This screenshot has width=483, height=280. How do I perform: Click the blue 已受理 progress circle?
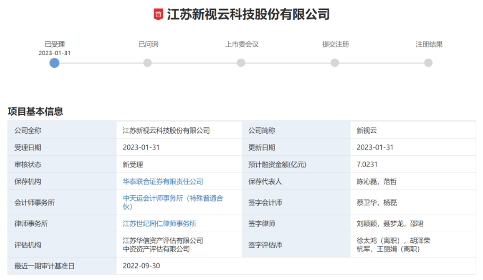[x=55, y=63]
